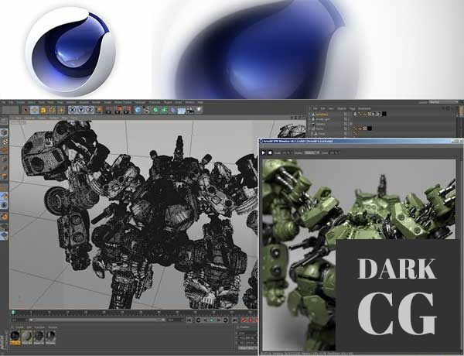The width and height of the screenshot is (464, 356).
Task: Add a Camera object from toolbar
Action: click(190, 111)
